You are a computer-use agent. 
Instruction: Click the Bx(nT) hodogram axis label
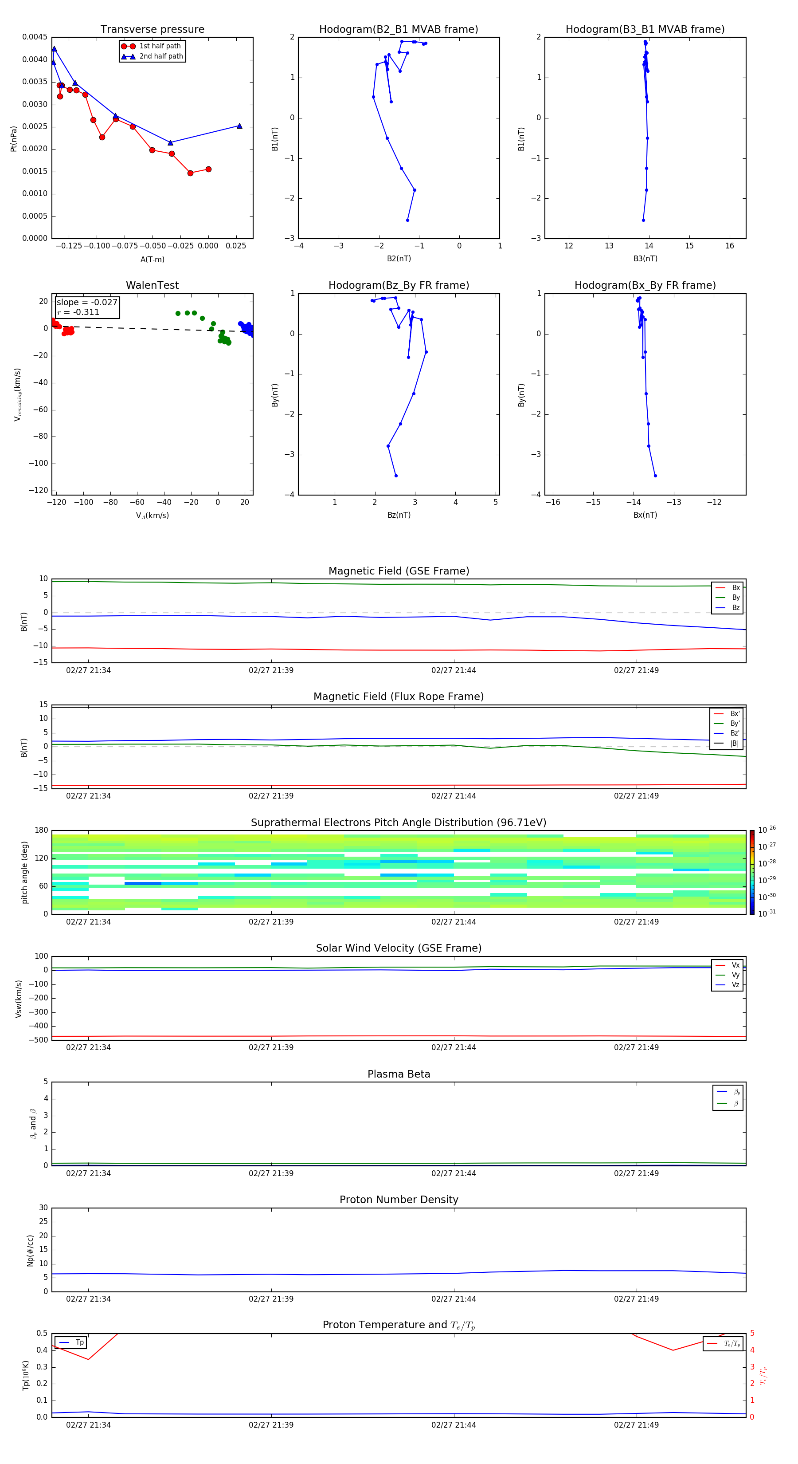point(645,515)
